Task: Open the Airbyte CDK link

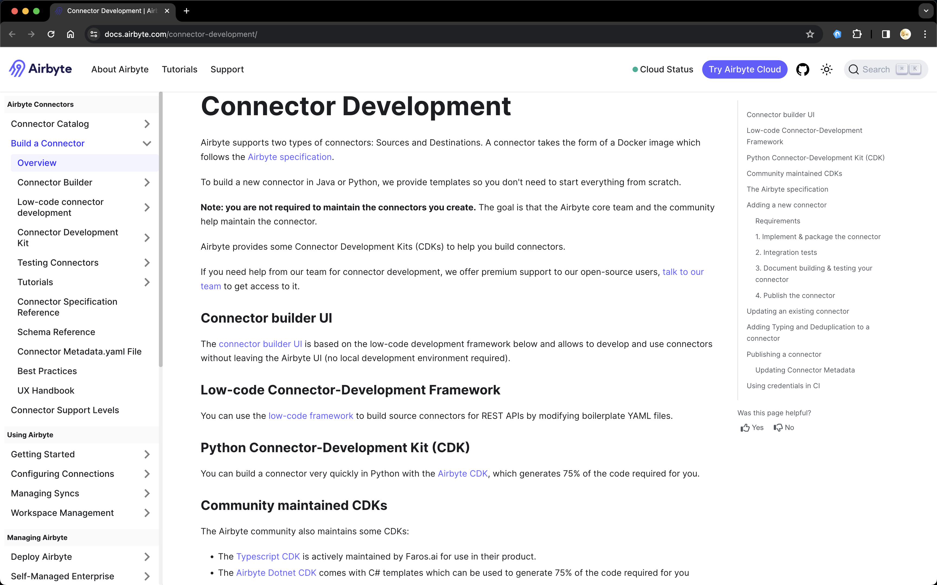Action: coord(463,474)
